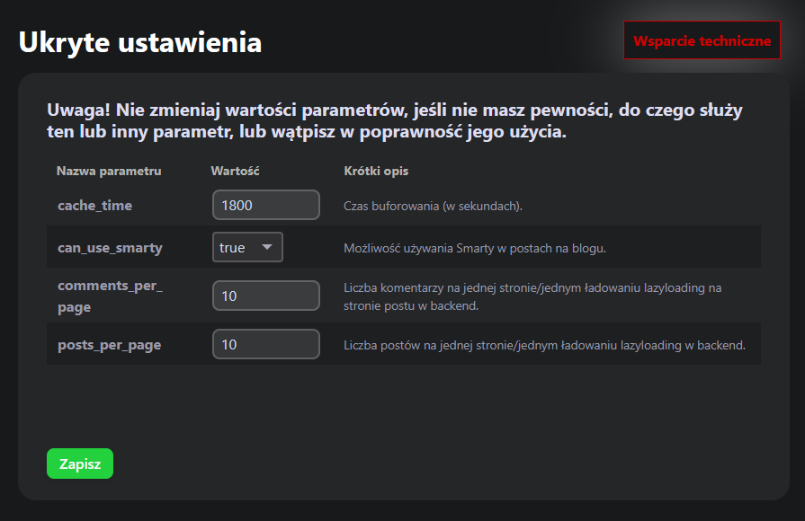Screen dimensions: 805x521
Task: Click the Zapisz save button
Action: click(x=79, y=464)
